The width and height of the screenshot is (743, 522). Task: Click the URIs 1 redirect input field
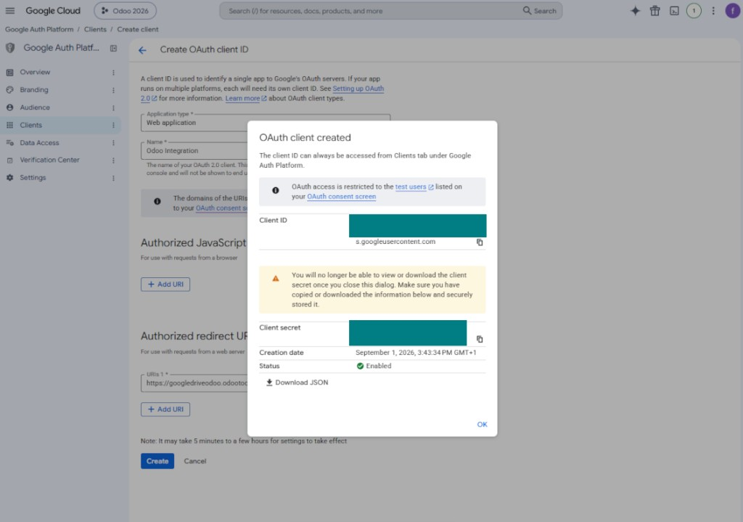click(x=194, y=383)
